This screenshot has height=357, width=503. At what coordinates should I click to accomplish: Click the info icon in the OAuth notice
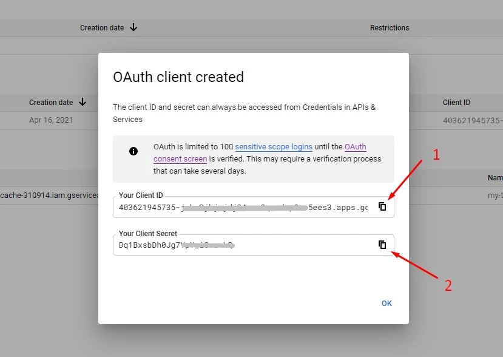point(133,151)
